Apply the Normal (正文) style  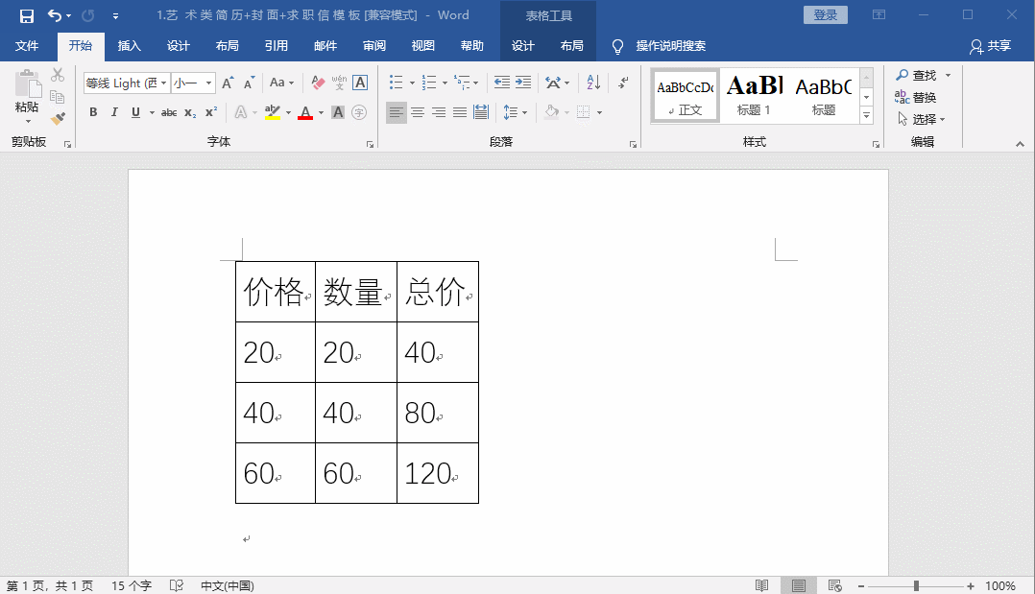click(x=686, y=96)
